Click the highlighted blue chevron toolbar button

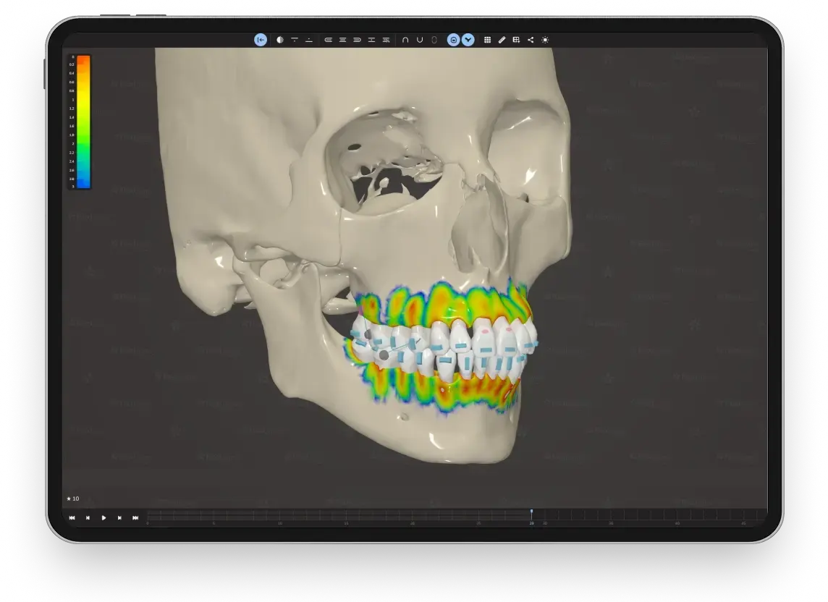point(468,40)
